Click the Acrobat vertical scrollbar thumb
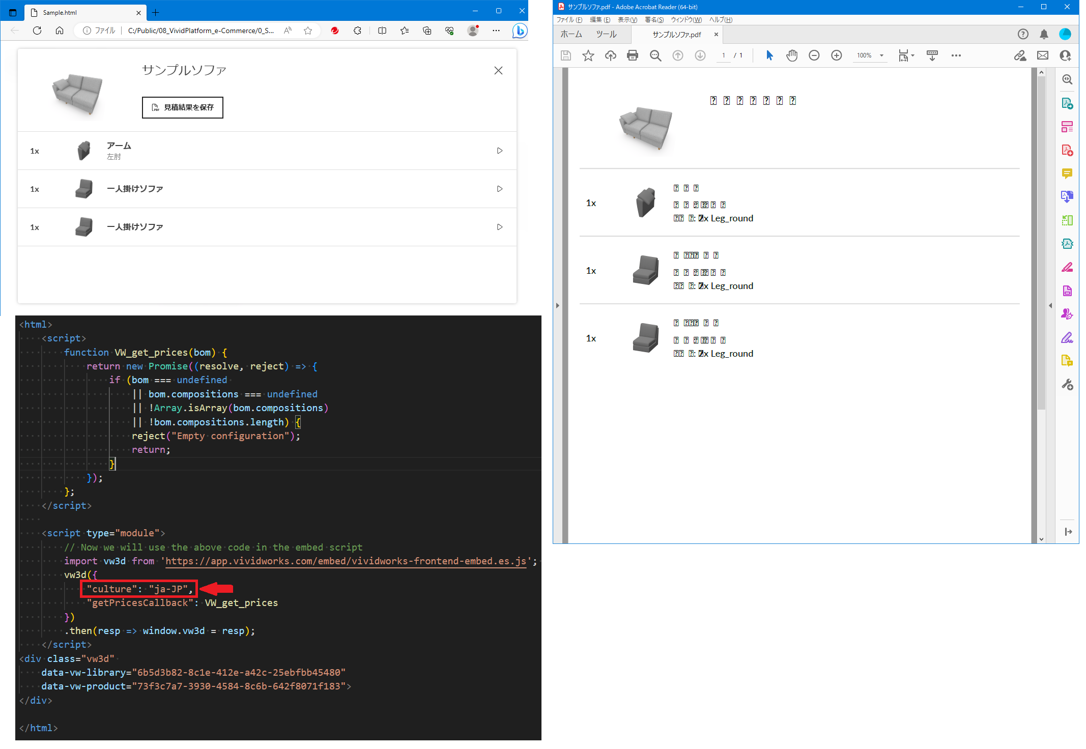The image size is (1086, 749). coord(1041,243)
